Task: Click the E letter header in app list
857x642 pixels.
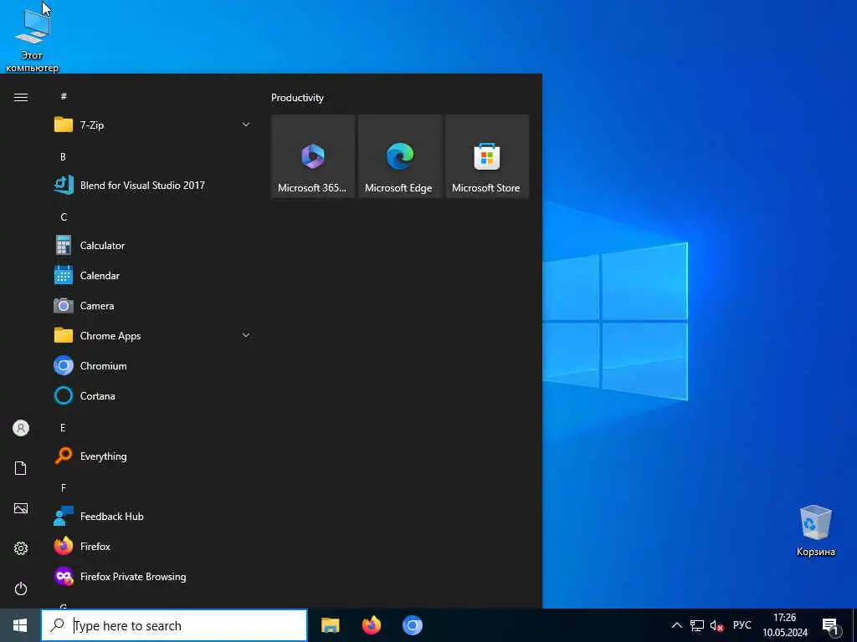Action: [63, 427]
